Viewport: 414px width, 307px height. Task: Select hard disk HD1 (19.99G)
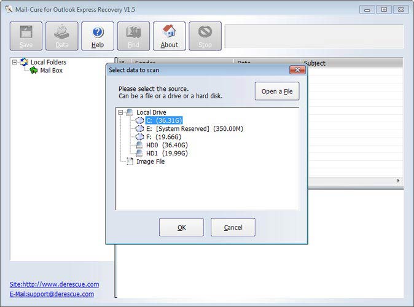coord(167,153)
